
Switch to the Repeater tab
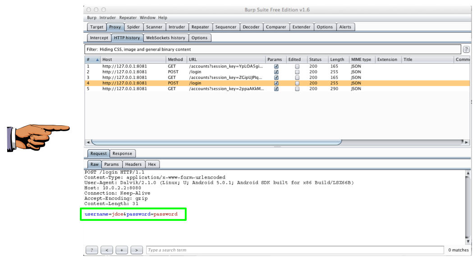pyautogui.click(x=200, y=27)
